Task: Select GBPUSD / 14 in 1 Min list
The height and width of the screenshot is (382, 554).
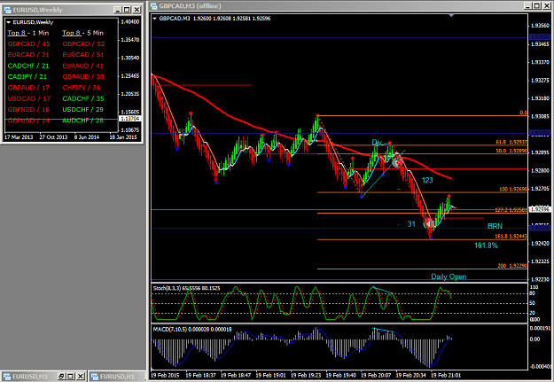Action: [28, 121]
